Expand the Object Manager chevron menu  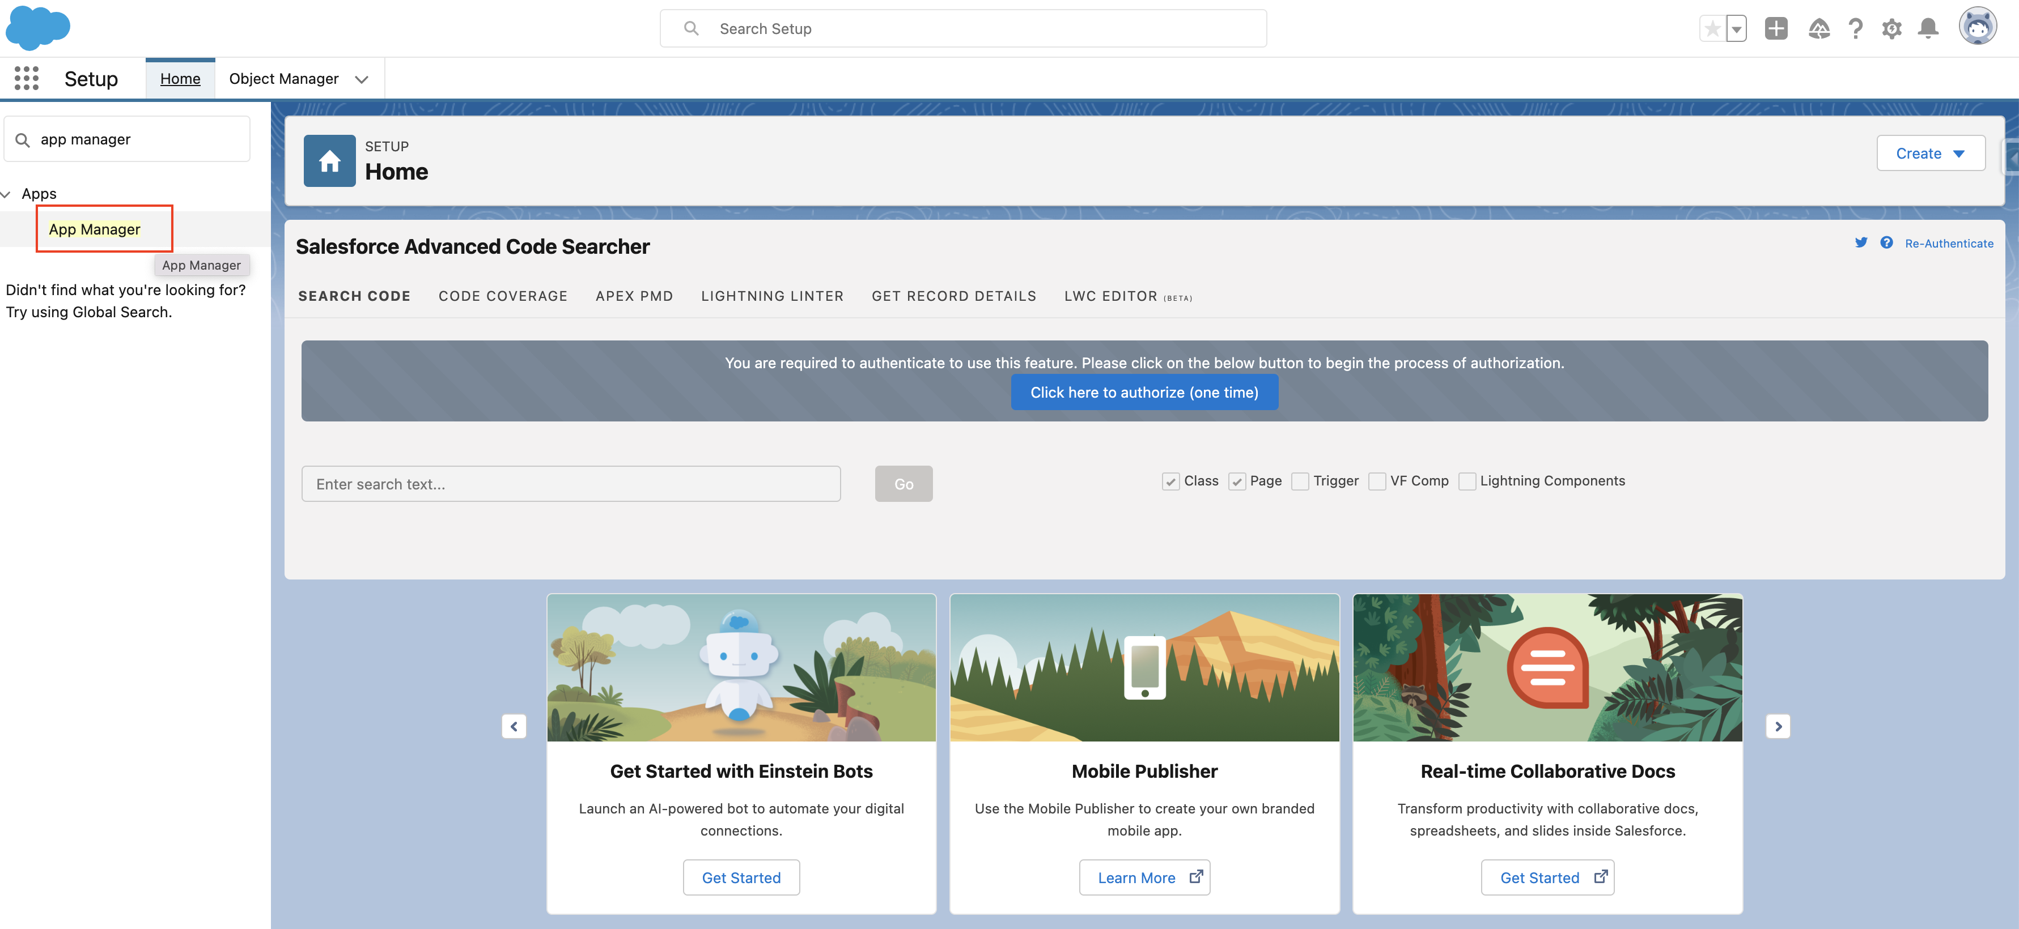point(361,79)
